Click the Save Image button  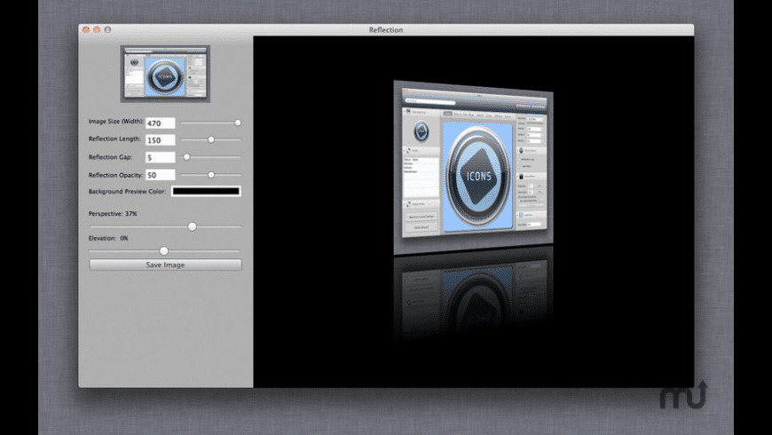(165, 265)
